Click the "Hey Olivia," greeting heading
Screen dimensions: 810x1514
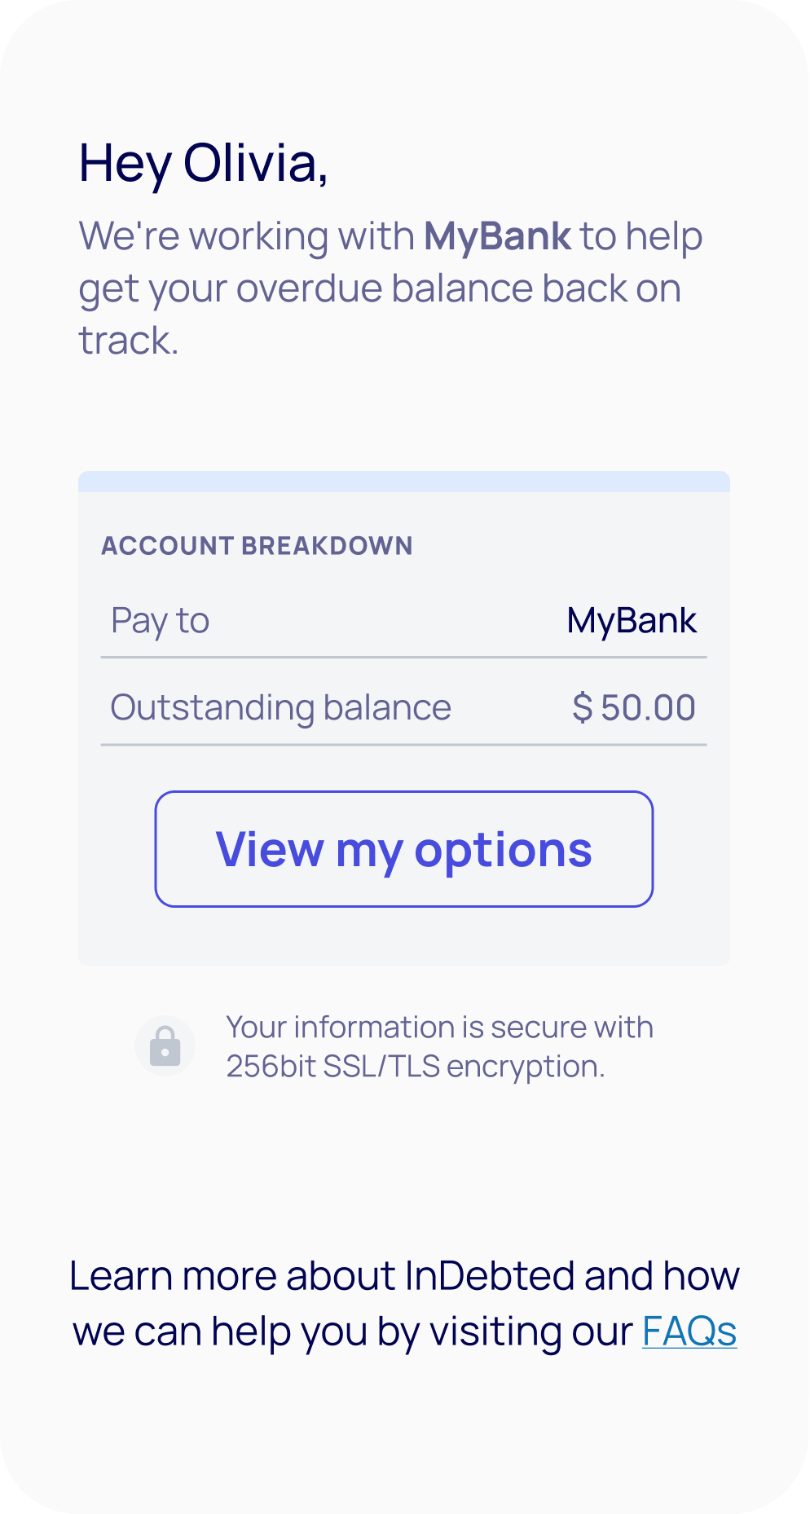pos(203,163)
